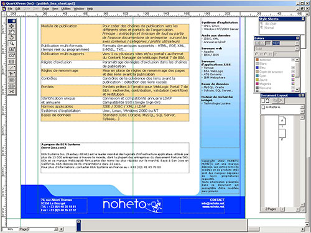Open the Window menu
This screenshot has width=311, height=233.
tap(79, 9)
